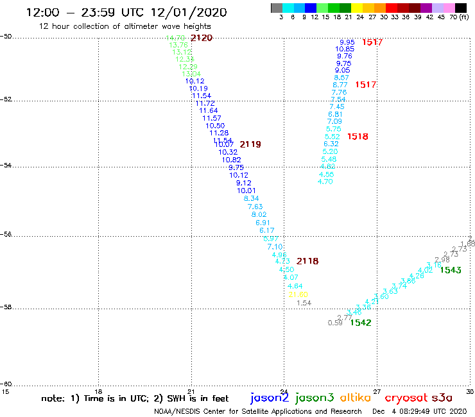
Task: Click the wave height value '12.34'
Action: point(185,60)
